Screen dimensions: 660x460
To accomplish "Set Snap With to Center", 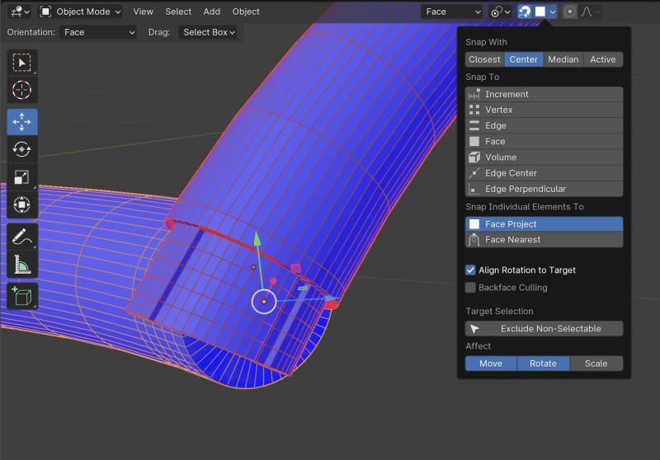I will point(524,59).
